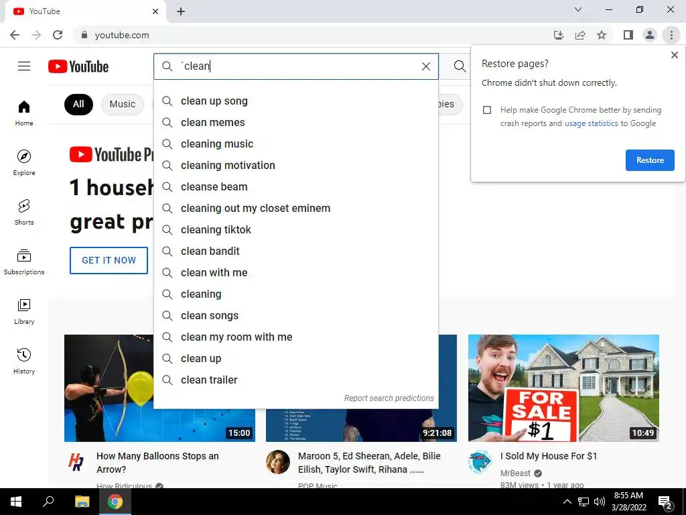The height and width of the screenshot is (515, 686).
Task: Open volume control in system tray
Action: [600, 502]
